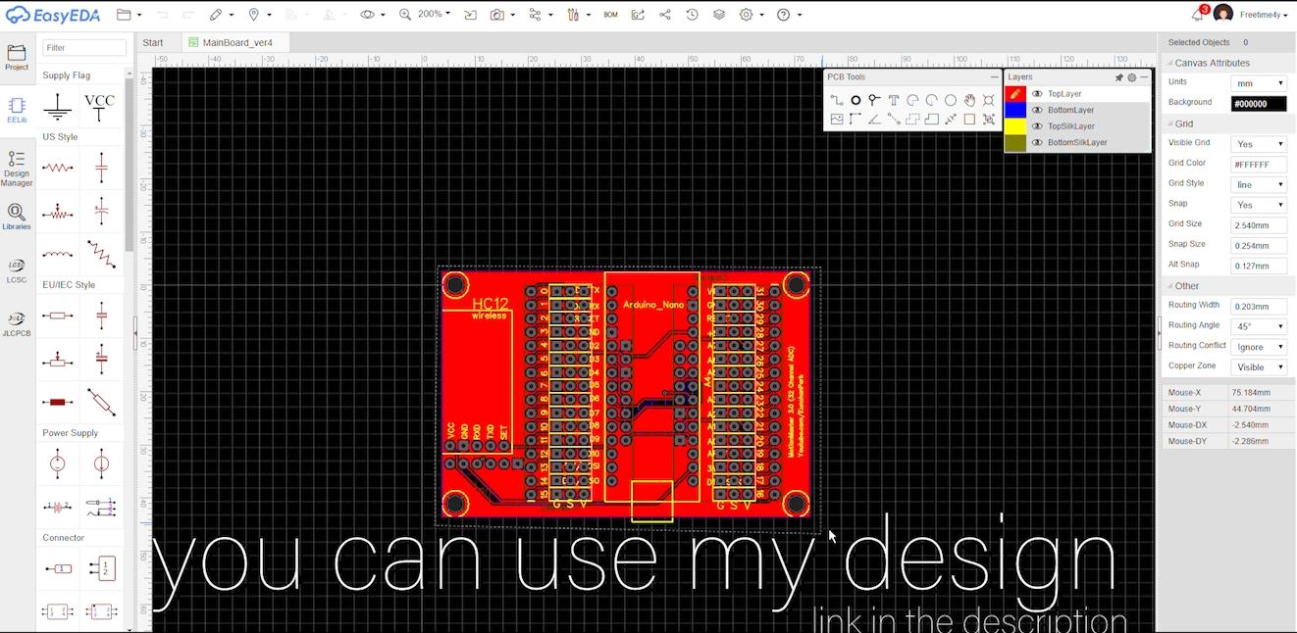The image size is (1297, 633).
Task: Click the Background color #000000 field
Action: coord(1259,104)
